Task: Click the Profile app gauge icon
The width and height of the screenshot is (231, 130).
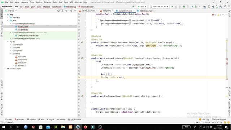Action: [x=192, y=6]
